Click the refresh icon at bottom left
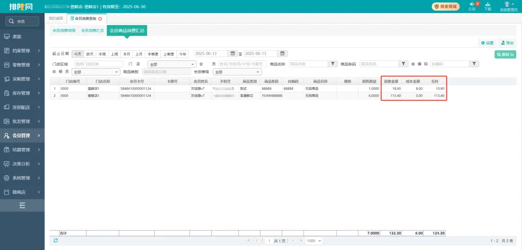 coord(56,240)
